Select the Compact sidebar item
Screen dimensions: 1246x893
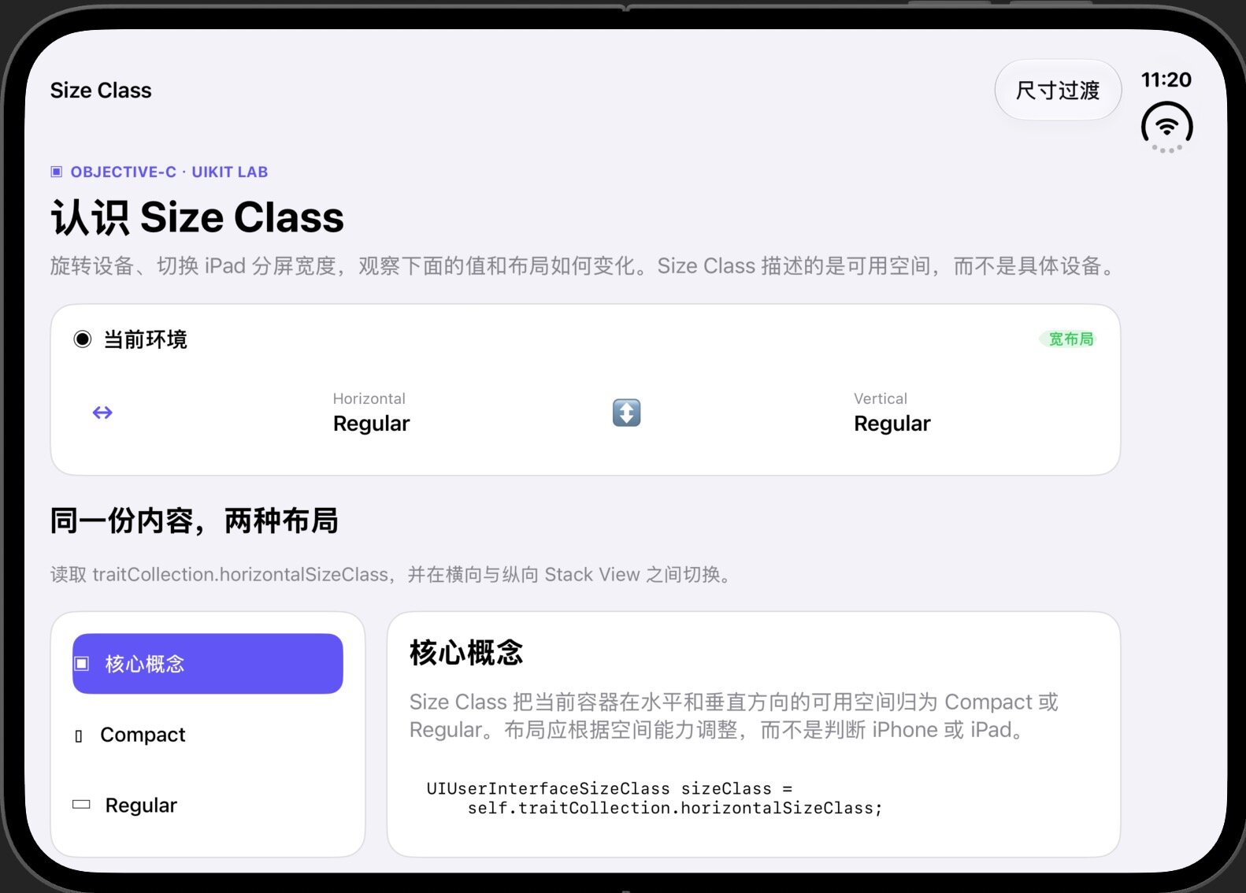(x=208, y=735)
